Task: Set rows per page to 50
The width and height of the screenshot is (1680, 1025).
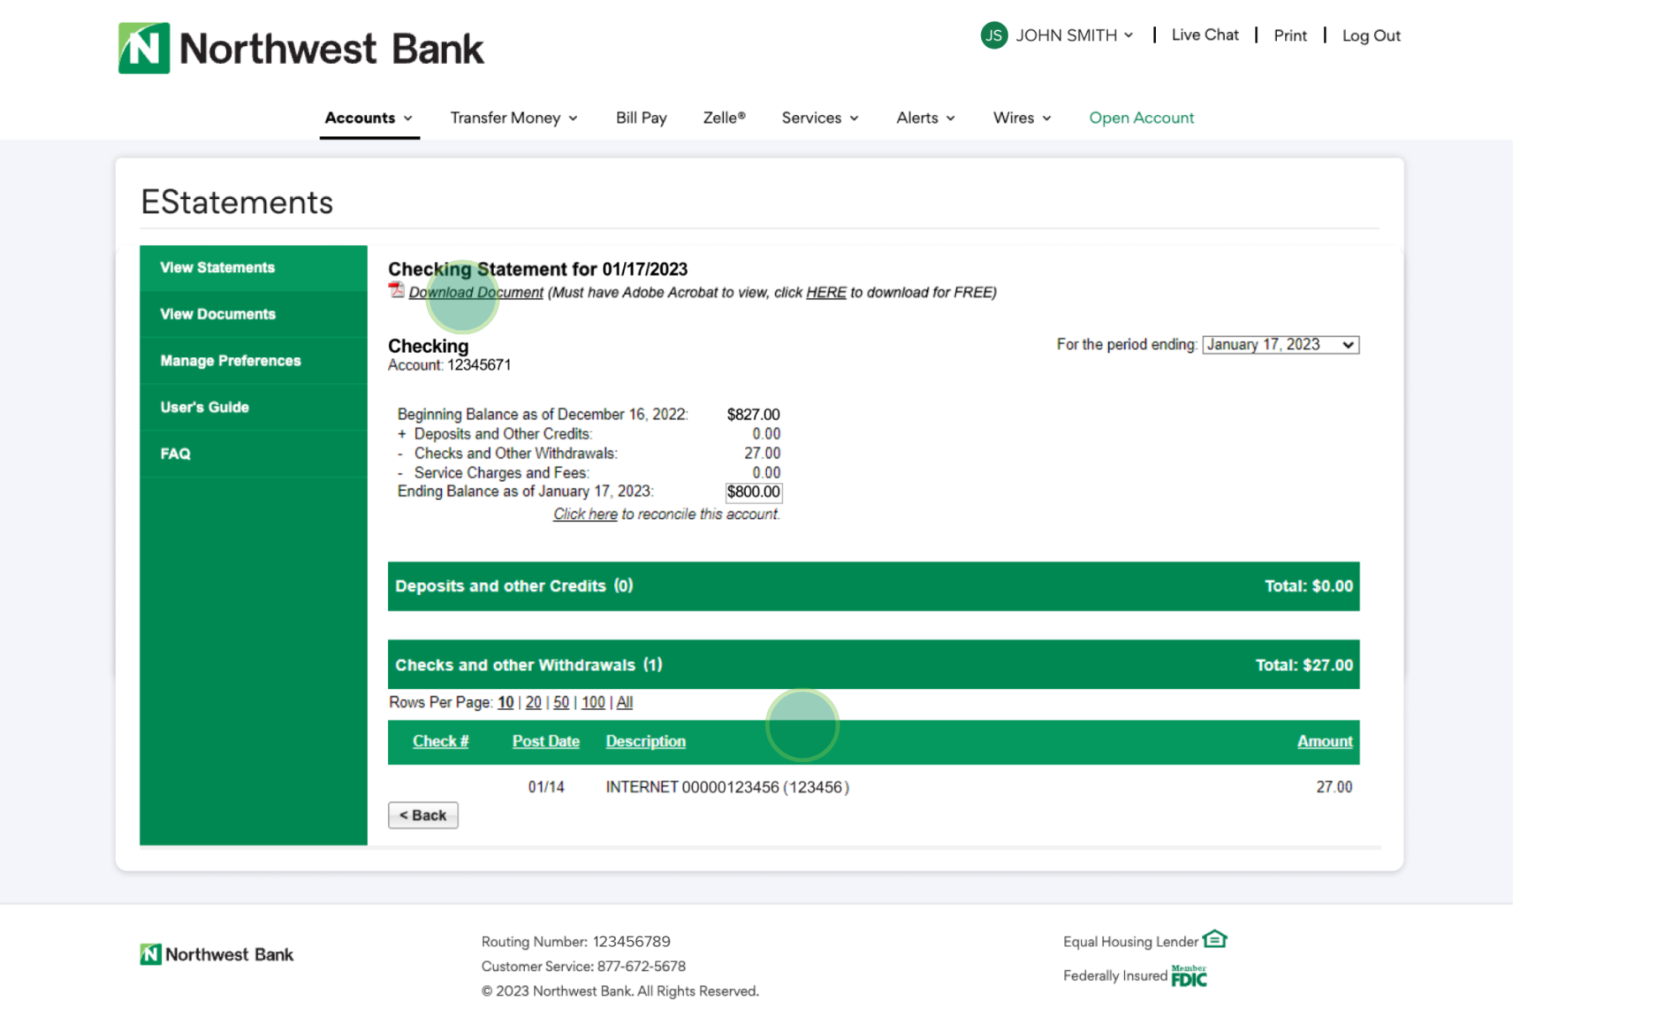Action: pos(561,702)
